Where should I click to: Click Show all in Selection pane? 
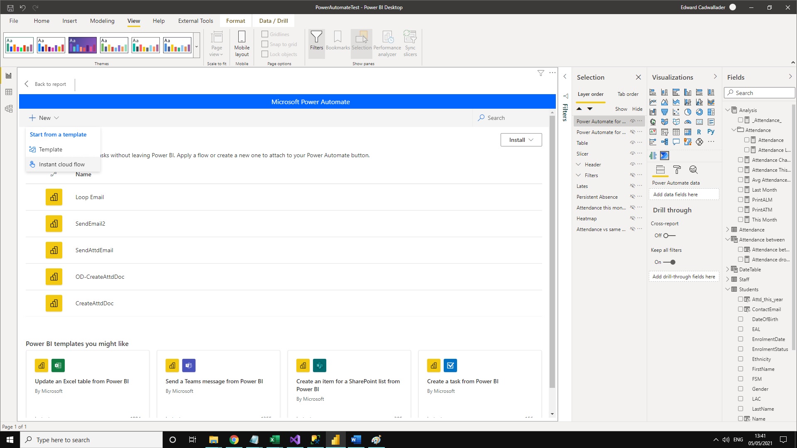621,109
